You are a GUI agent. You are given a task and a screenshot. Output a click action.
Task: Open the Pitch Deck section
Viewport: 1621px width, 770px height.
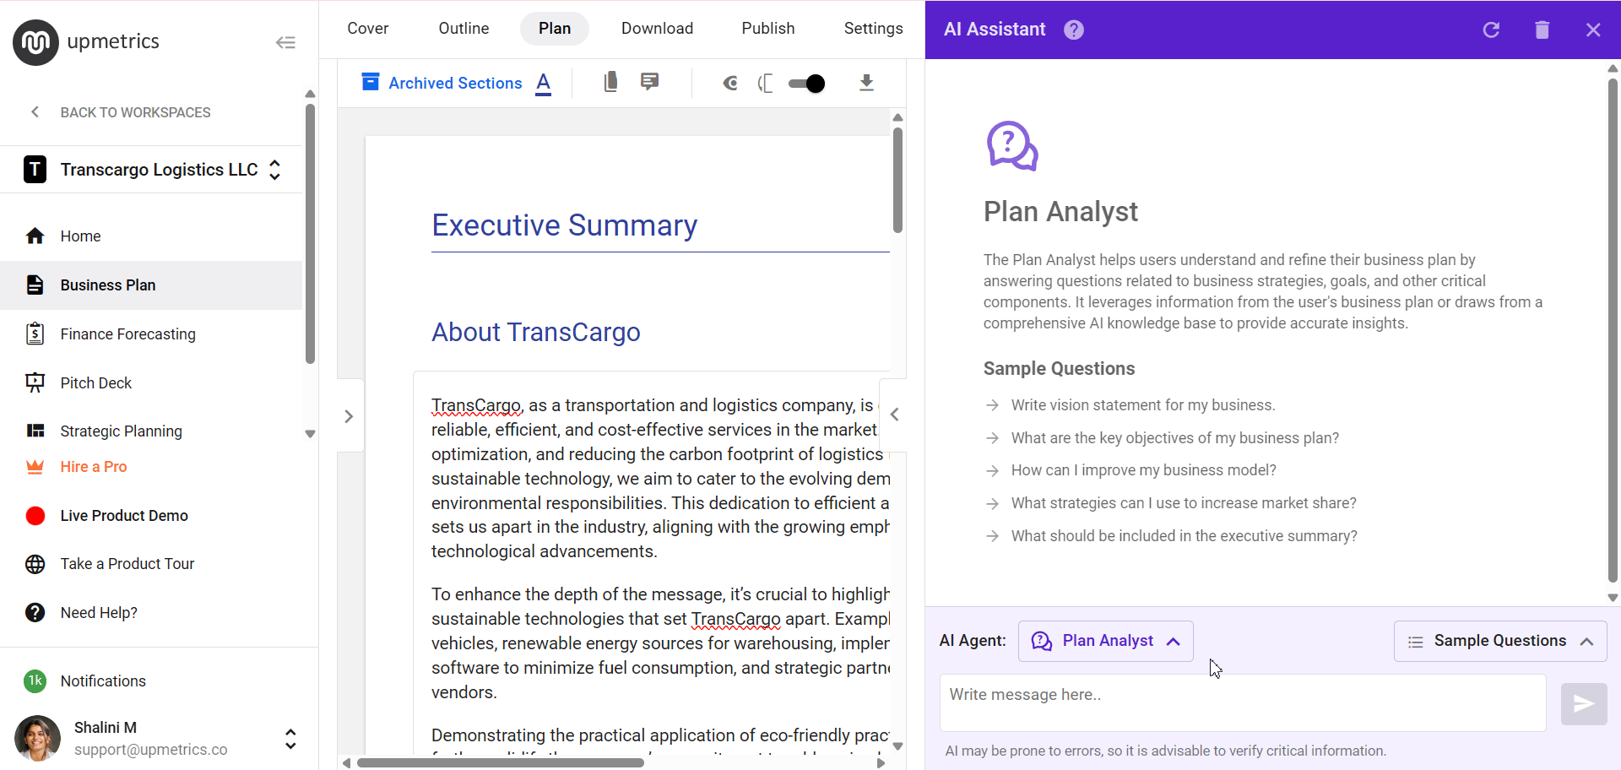click(151, 383)
